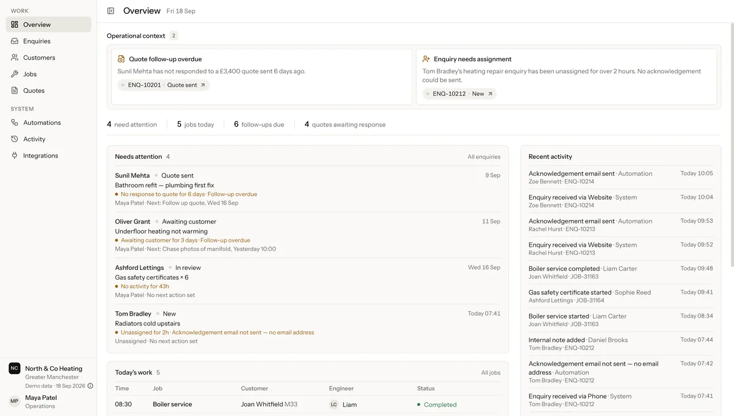Click the LC engineer avatar for Liam

(x=334, y=405)
